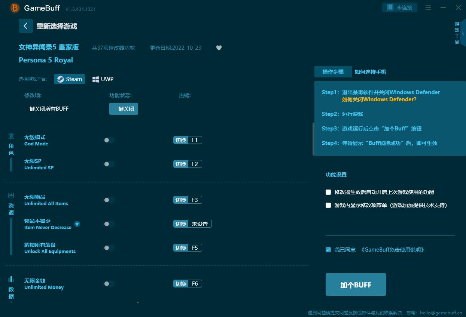466x317 pixels.
Task: Toggle Unlimited Money switch
Action: pos(109,284)
